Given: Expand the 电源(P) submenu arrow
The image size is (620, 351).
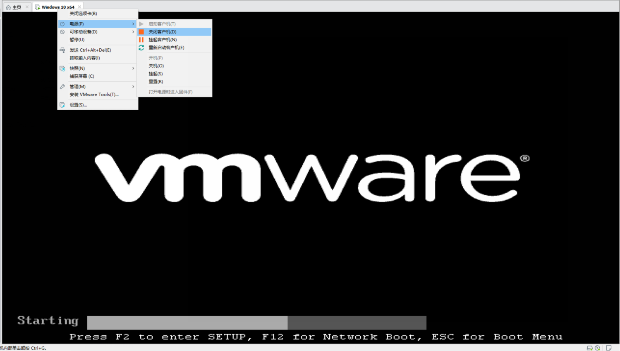Looking at the screenshot, I should (133, 24).
